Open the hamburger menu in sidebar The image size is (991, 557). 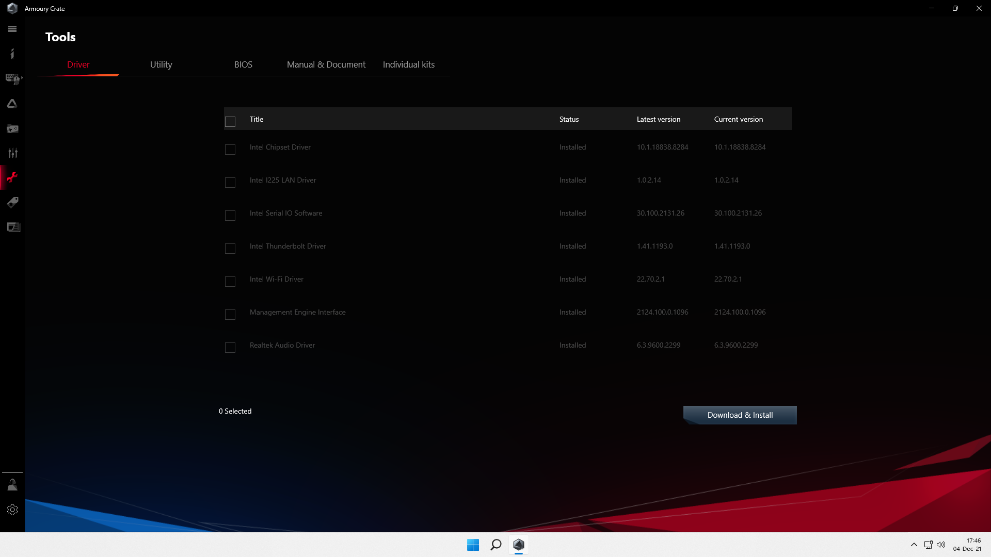coord(12,29)
